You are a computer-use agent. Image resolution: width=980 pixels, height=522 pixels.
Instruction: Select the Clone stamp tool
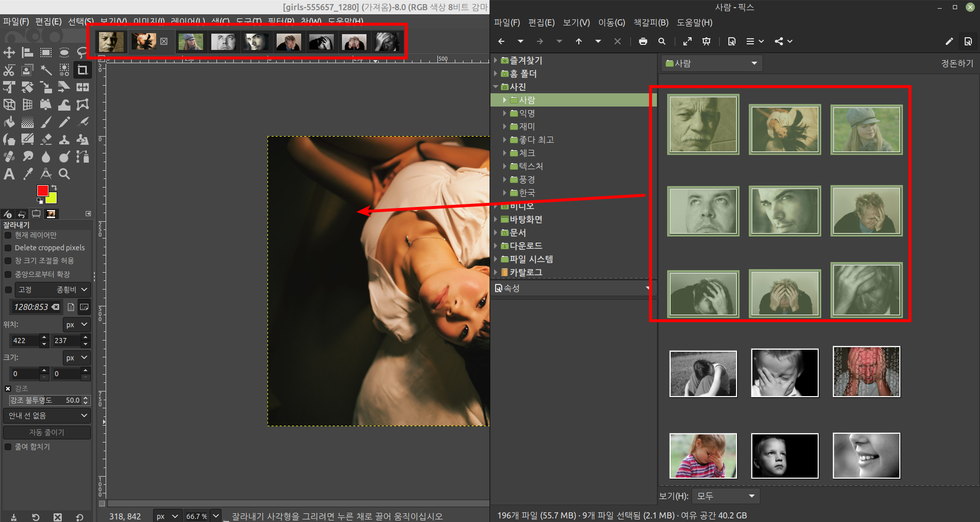pos(64,139)
